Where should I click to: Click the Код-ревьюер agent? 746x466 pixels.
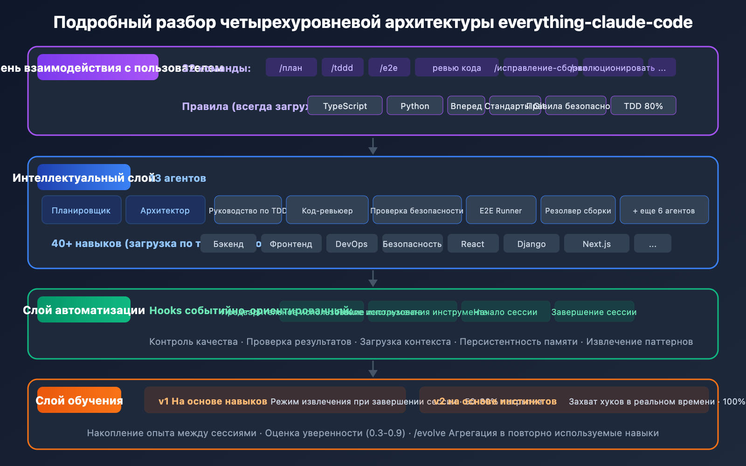click(x=327, y=210)
